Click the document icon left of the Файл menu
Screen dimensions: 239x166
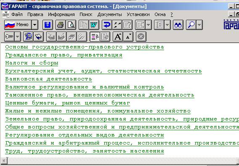point(6,14)
